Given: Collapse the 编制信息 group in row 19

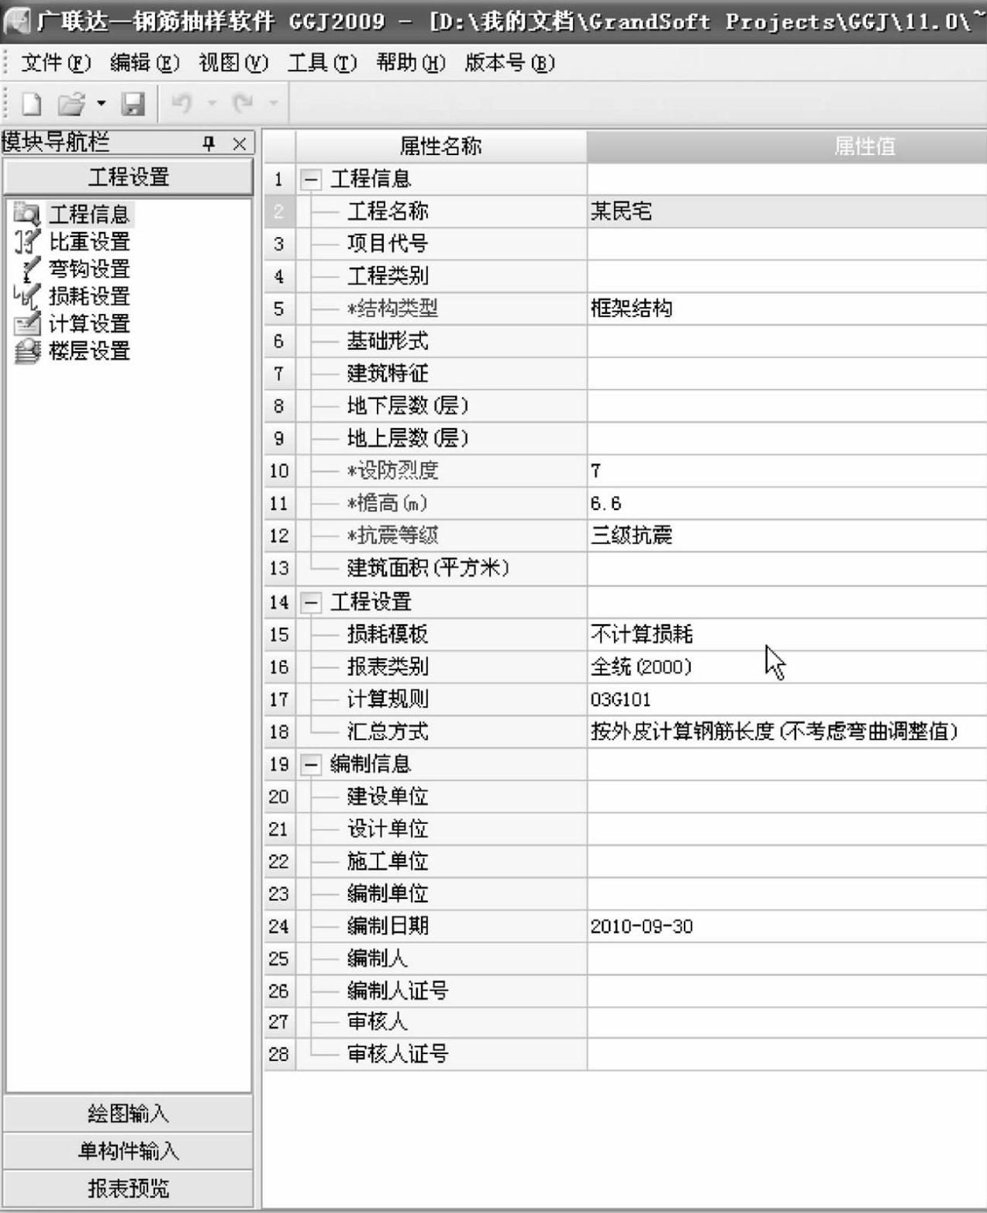Looking at the screenshot, I should pos(310,765).
